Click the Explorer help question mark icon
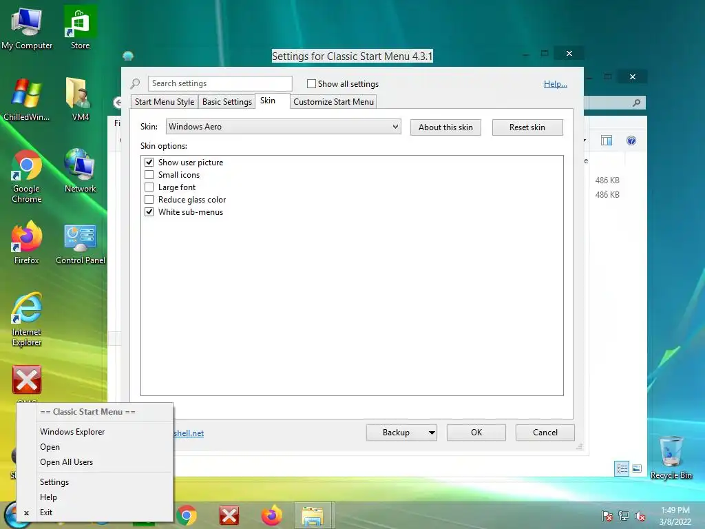705x529 pixels. (x=631, y=141)
